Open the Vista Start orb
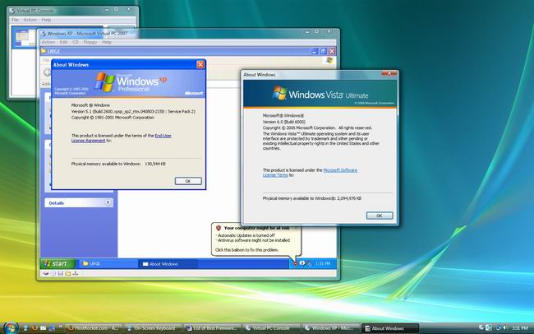This screenshot has height=334, width=534. click(11, 328)
